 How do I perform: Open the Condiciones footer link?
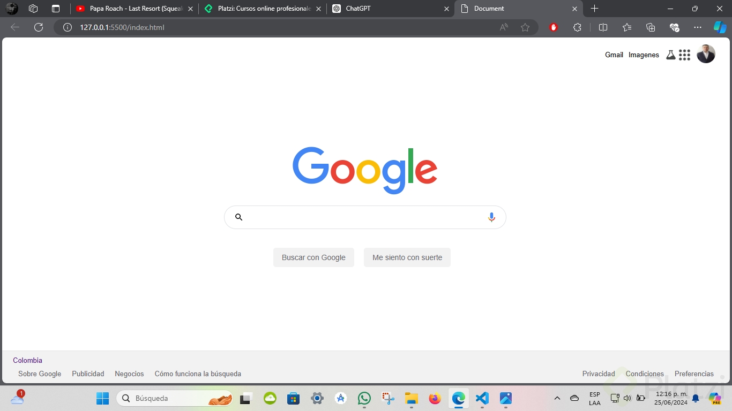tap(645, 374)
